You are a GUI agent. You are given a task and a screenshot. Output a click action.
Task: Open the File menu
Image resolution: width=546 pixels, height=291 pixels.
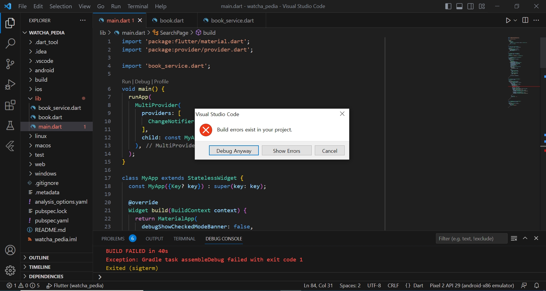click(22, 6)
